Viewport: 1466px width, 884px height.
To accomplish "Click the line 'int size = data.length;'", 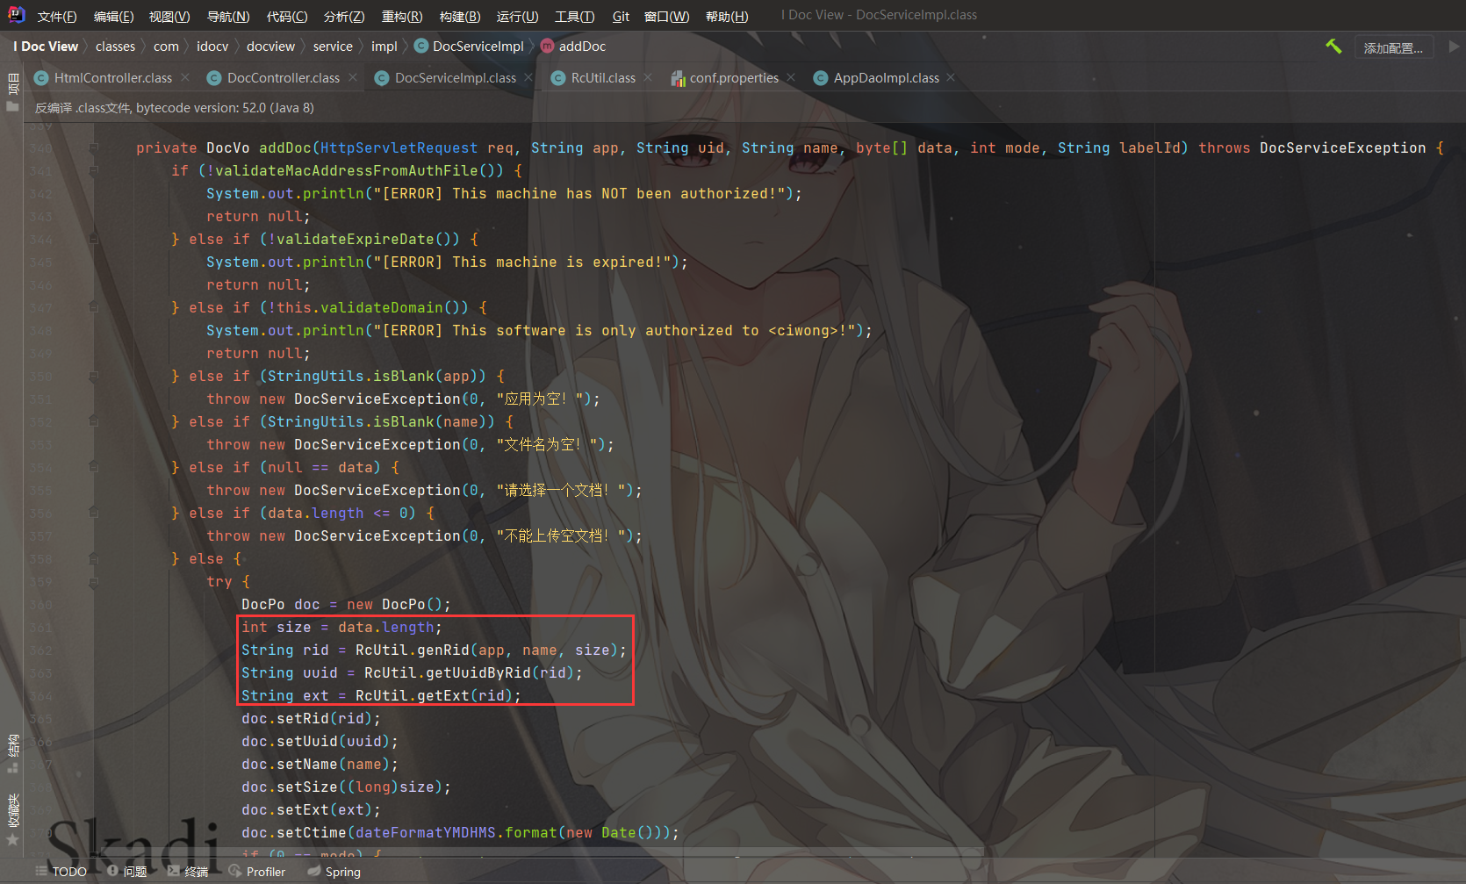I will [x=341, y=627].
